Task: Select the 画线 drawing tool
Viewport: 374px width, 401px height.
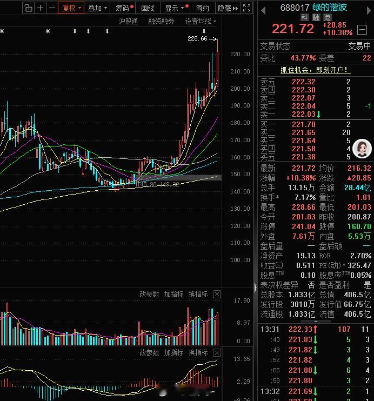Action: click(x=148, y=8)
